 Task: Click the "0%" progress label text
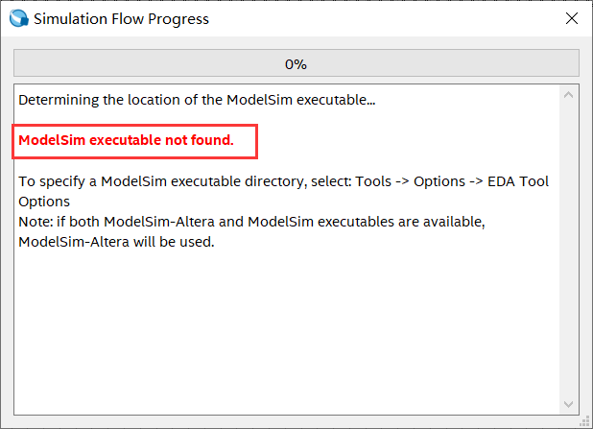click(296, 64)
